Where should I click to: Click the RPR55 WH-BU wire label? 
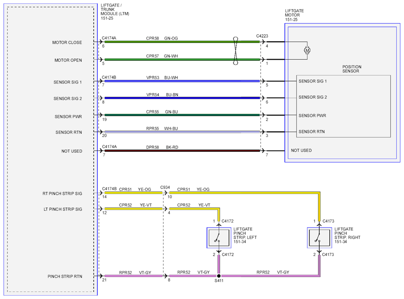click(x=162, y=128)
